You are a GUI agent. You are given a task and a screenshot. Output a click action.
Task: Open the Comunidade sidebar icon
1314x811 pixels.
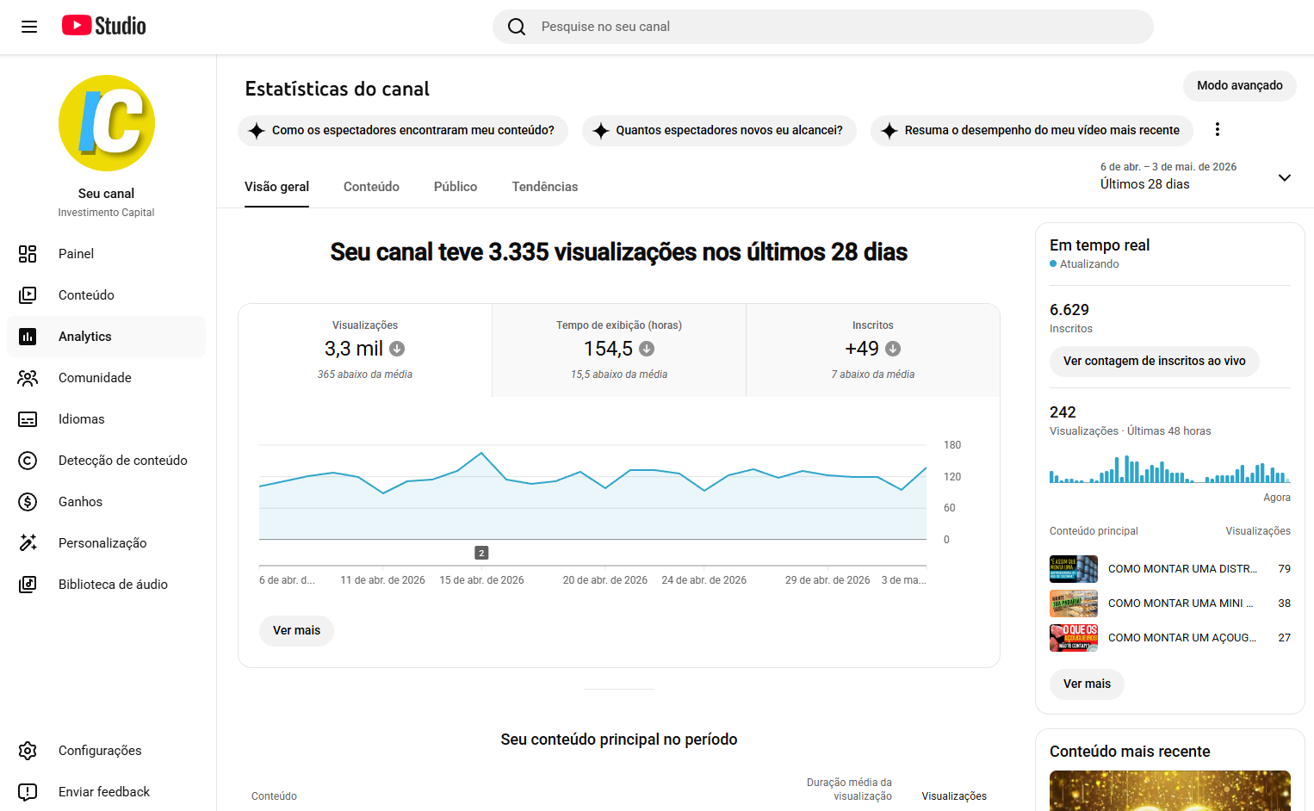28,378
